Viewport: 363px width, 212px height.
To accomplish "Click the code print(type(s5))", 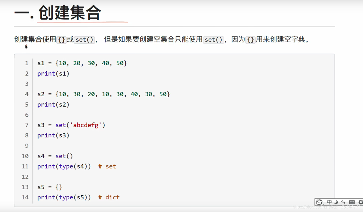I will pyautogui.click(x=64, y=197).
